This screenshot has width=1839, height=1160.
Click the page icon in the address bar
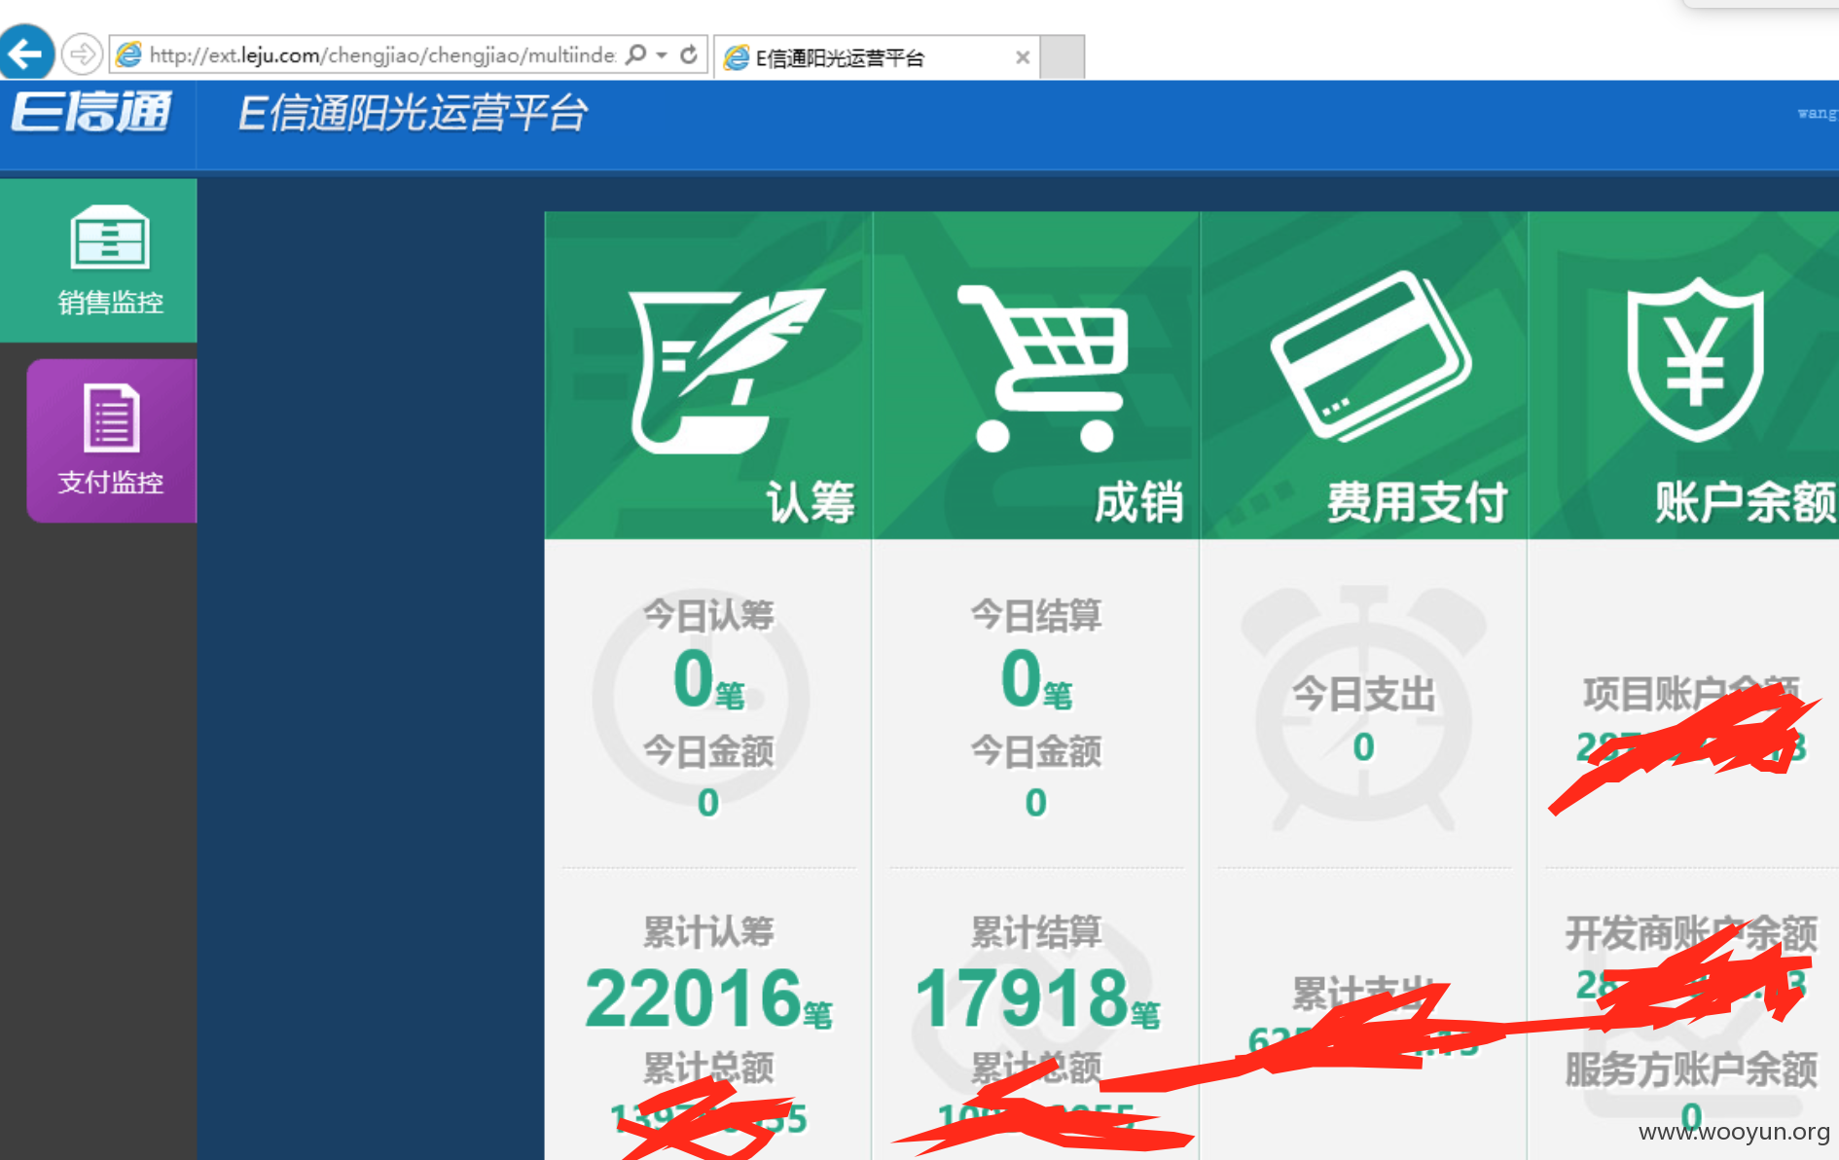coord(129,54)
